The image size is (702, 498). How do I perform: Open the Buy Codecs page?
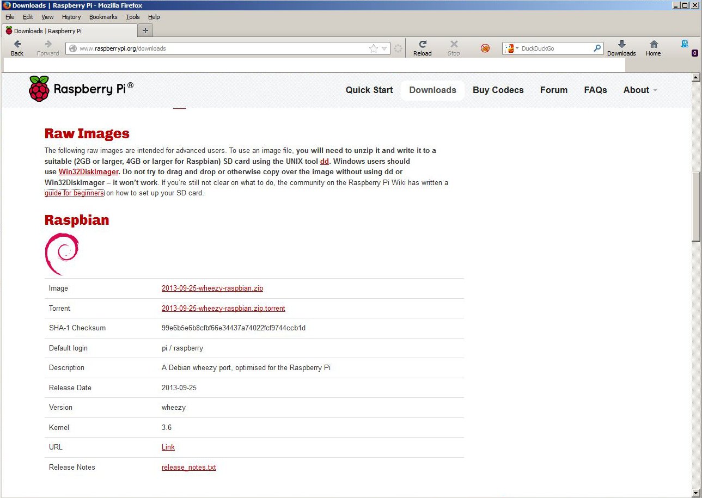point(498,90)
